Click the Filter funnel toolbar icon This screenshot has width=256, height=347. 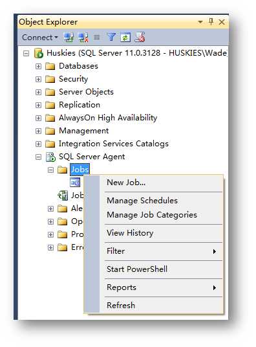(111, 37)
